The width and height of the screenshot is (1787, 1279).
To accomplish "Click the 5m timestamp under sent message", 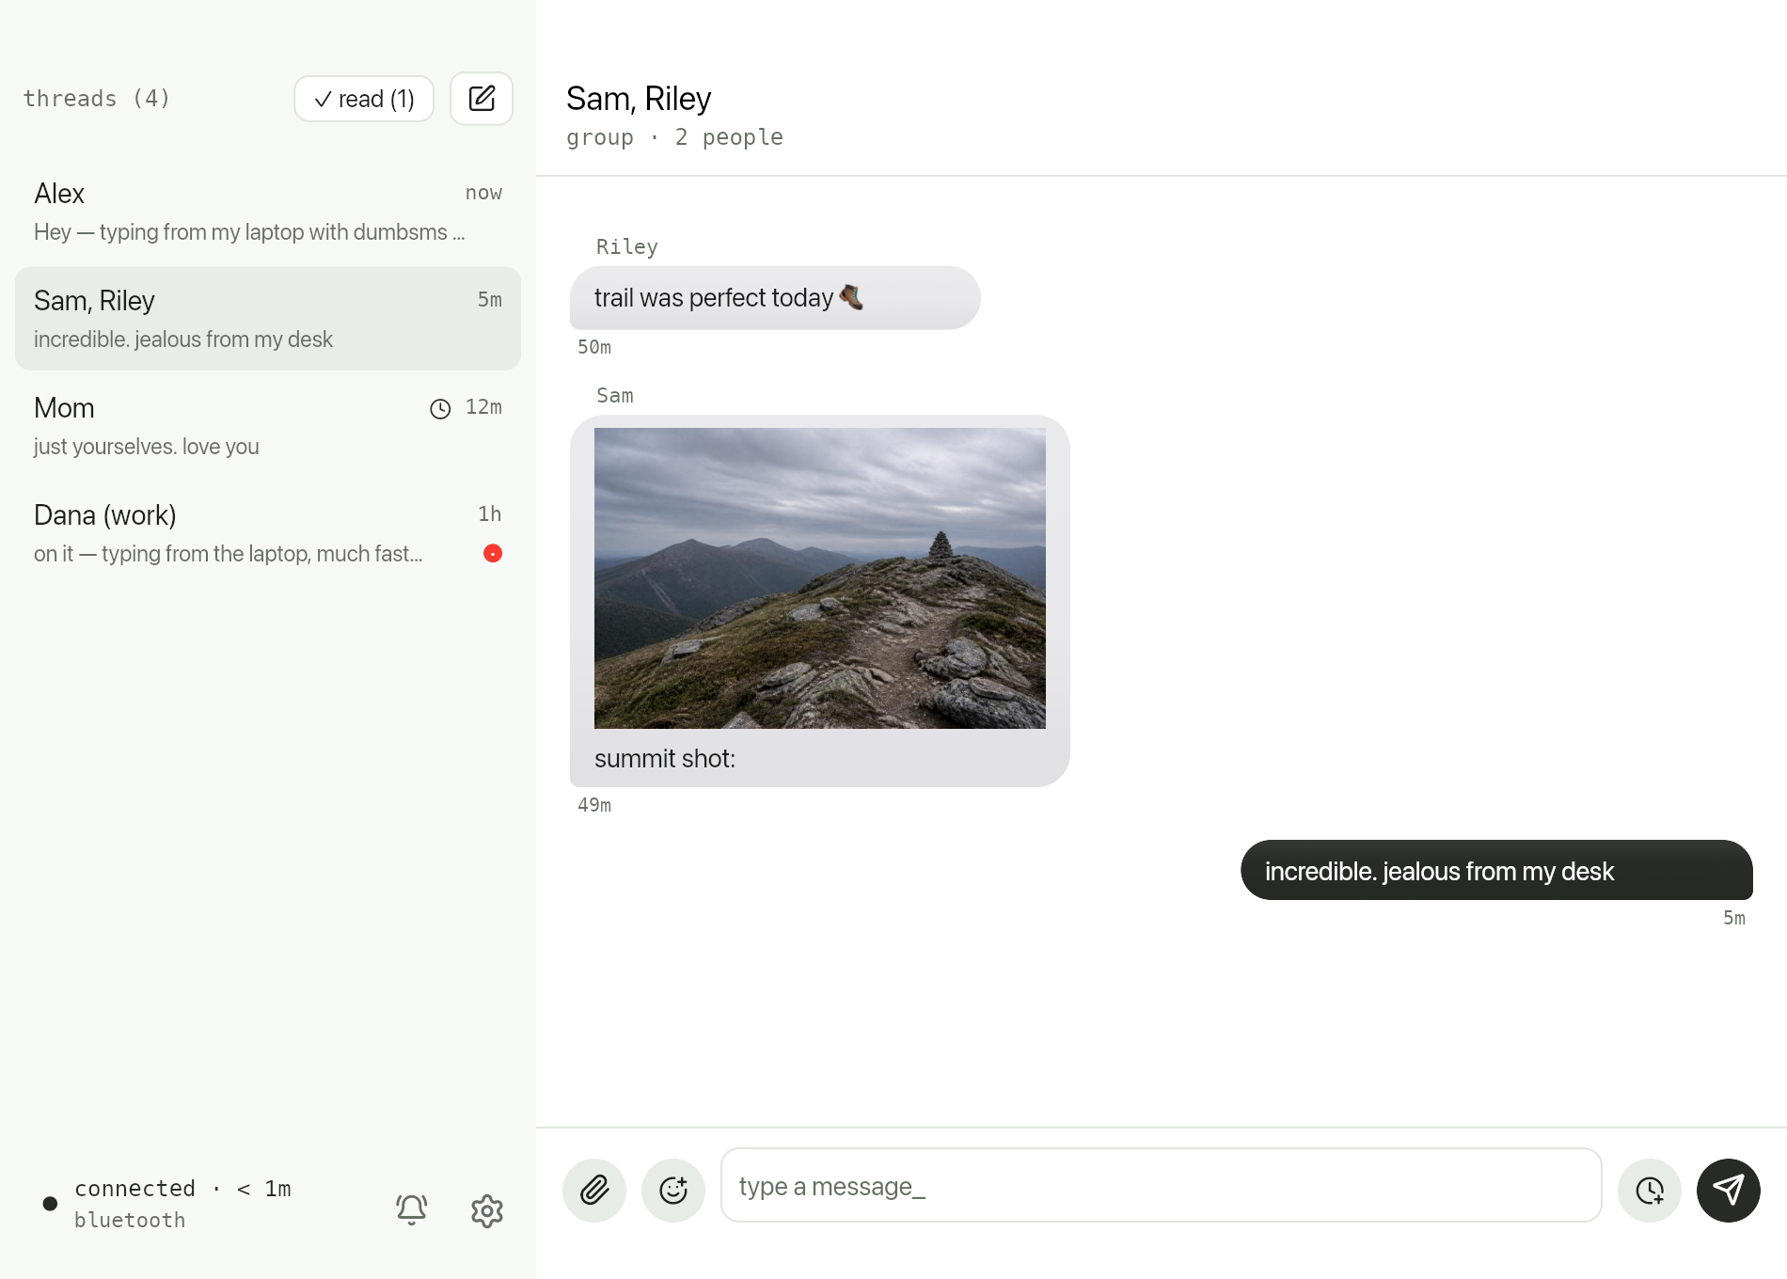I will pos(1734,918).
